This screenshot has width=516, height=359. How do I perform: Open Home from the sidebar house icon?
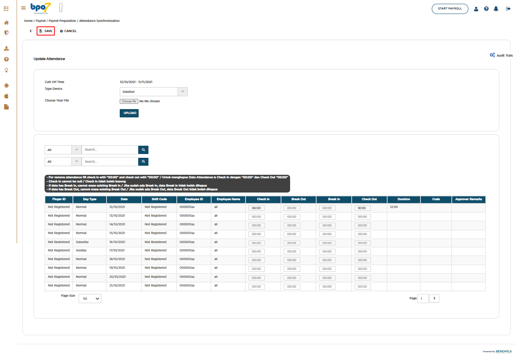pos(6,23)
